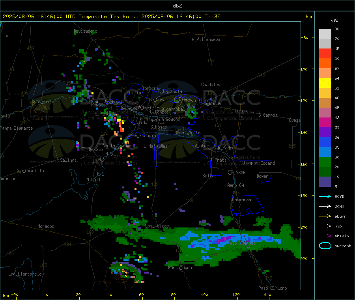Click the 'Lag.Llancanelo' map label
The image size is (355, 300).
pyautogui.click(x=25, y=274)
